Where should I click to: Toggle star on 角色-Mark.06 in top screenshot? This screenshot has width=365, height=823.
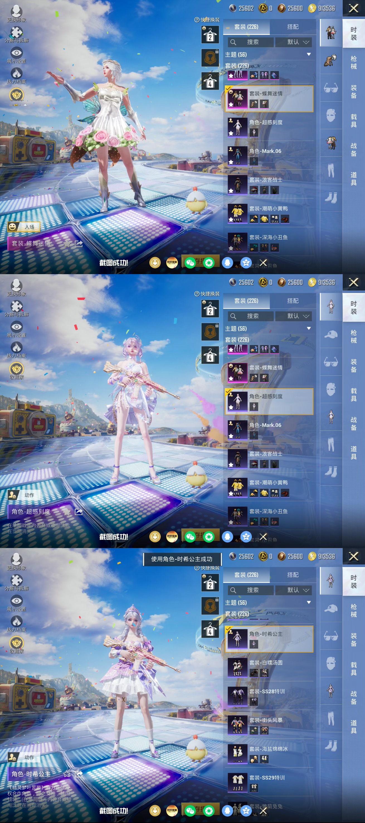click(230, 162)
